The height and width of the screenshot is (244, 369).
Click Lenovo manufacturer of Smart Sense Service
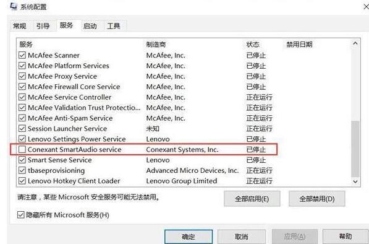(158, 160)
